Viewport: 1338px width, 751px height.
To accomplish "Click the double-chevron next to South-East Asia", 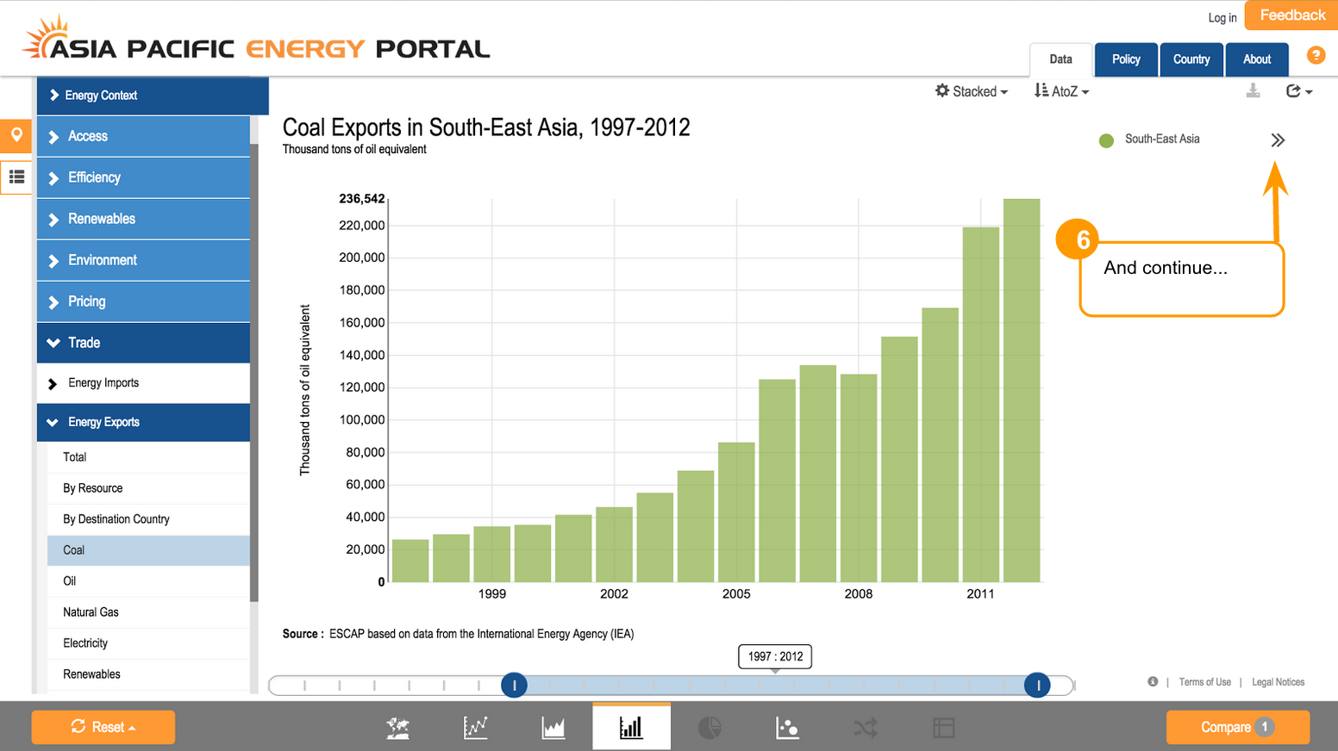I will click(1277, 140).
